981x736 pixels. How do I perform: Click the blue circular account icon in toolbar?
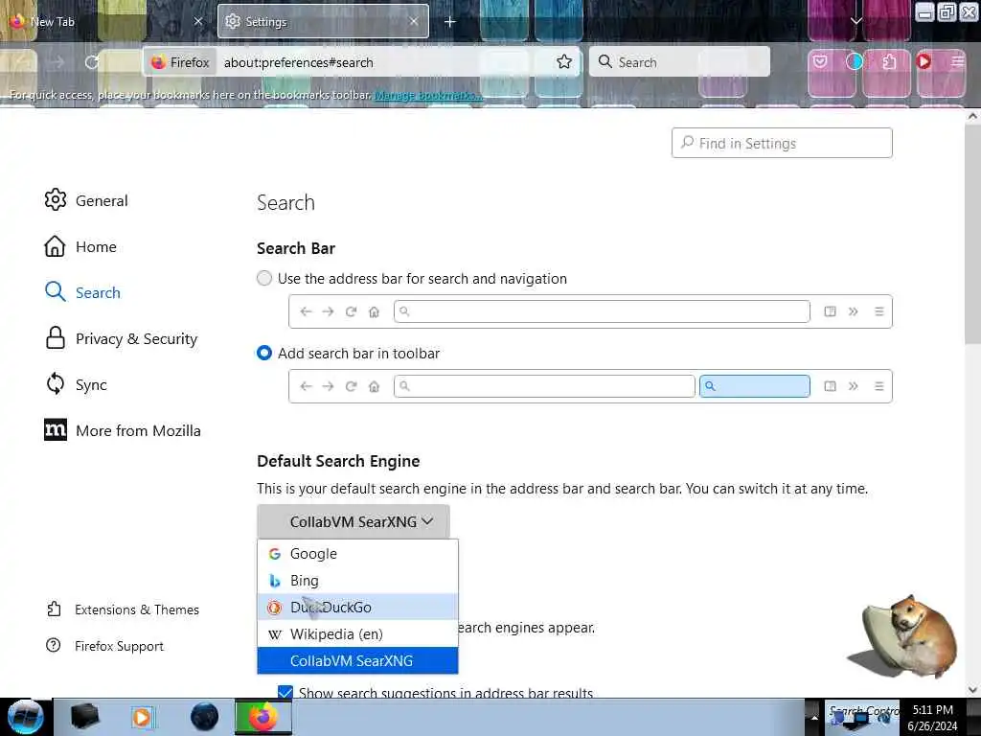pyautogui.click(x=854, y=61)
